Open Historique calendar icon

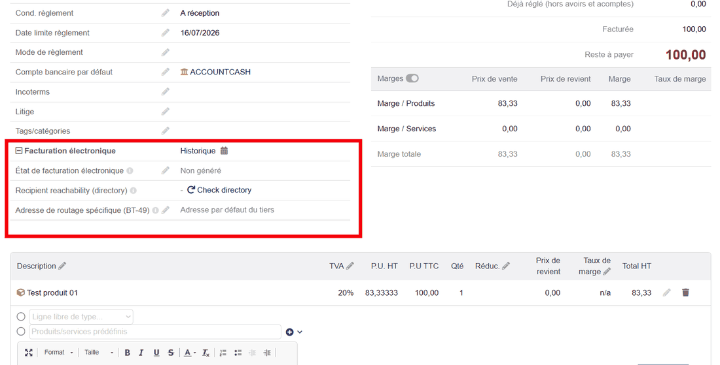(224, 151)
